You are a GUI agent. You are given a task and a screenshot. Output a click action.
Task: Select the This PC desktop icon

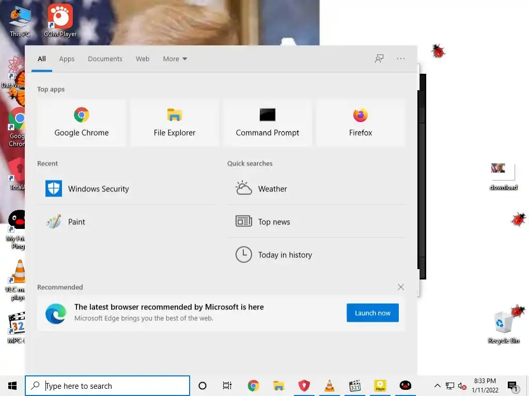point(20,22)
